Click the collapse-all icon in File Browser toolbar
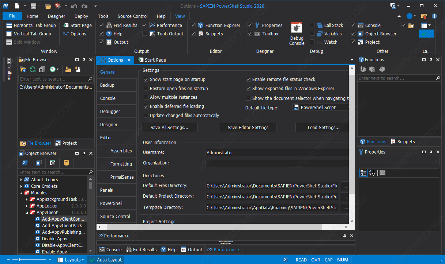The height and width of the screenshot is (264, 445). [42, 69]
